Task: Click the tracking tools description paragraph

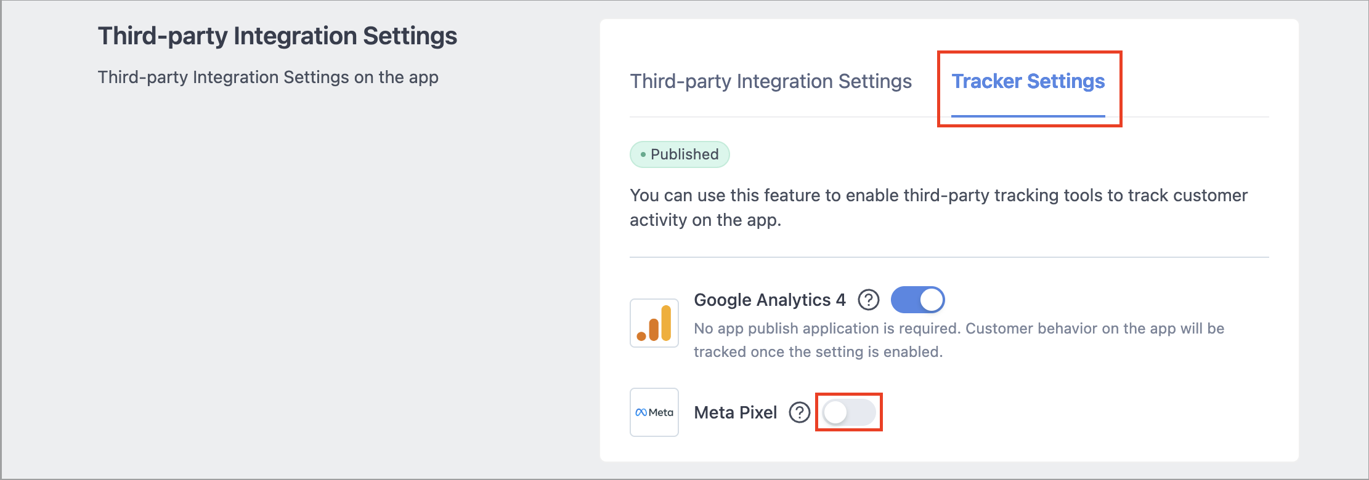Action: pyautogui.click(x=938, y=207)
